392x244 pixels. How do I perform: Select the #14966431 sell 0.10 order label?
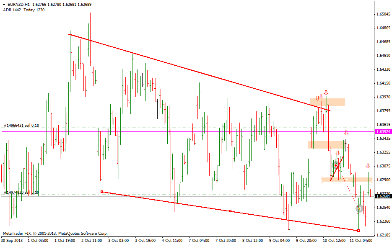point(21,125)
